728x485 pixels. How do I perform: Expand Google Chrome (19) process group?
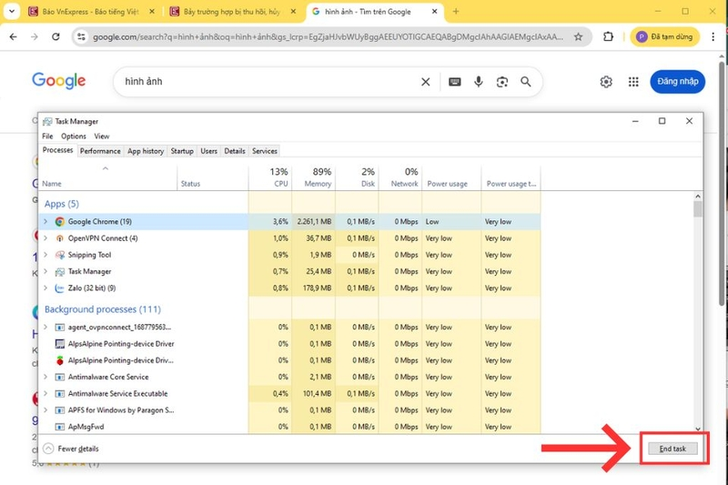coord(45,222)
